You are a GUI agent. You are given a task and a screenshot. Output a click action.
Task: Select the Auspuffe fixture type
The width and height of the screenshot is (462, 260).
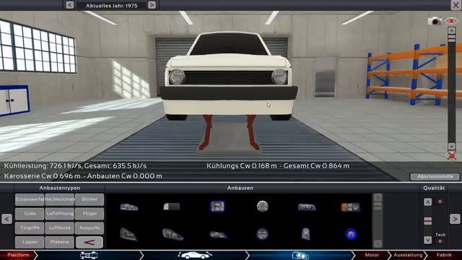point(90,228)
